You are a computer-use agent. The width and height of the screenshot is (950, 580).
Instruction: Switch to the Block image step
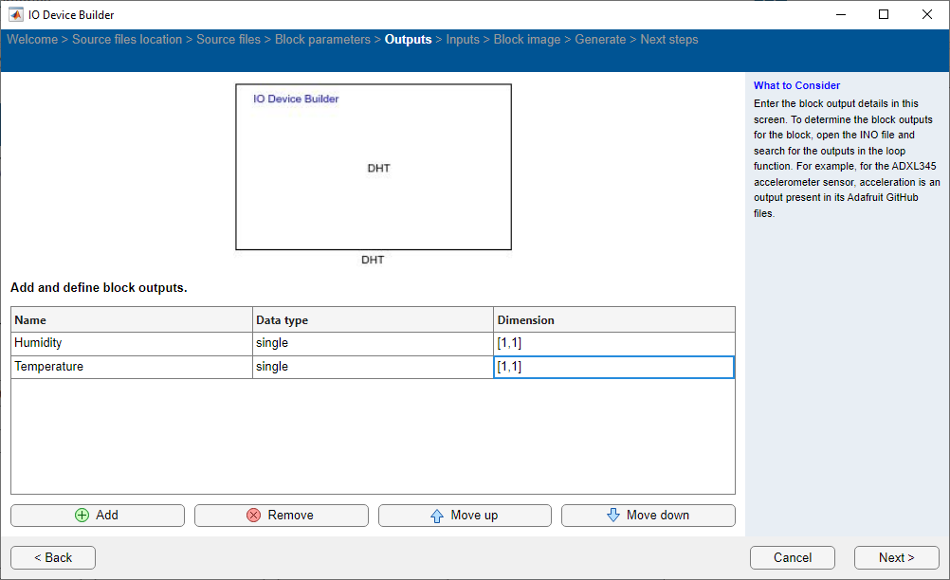[527, 39]
